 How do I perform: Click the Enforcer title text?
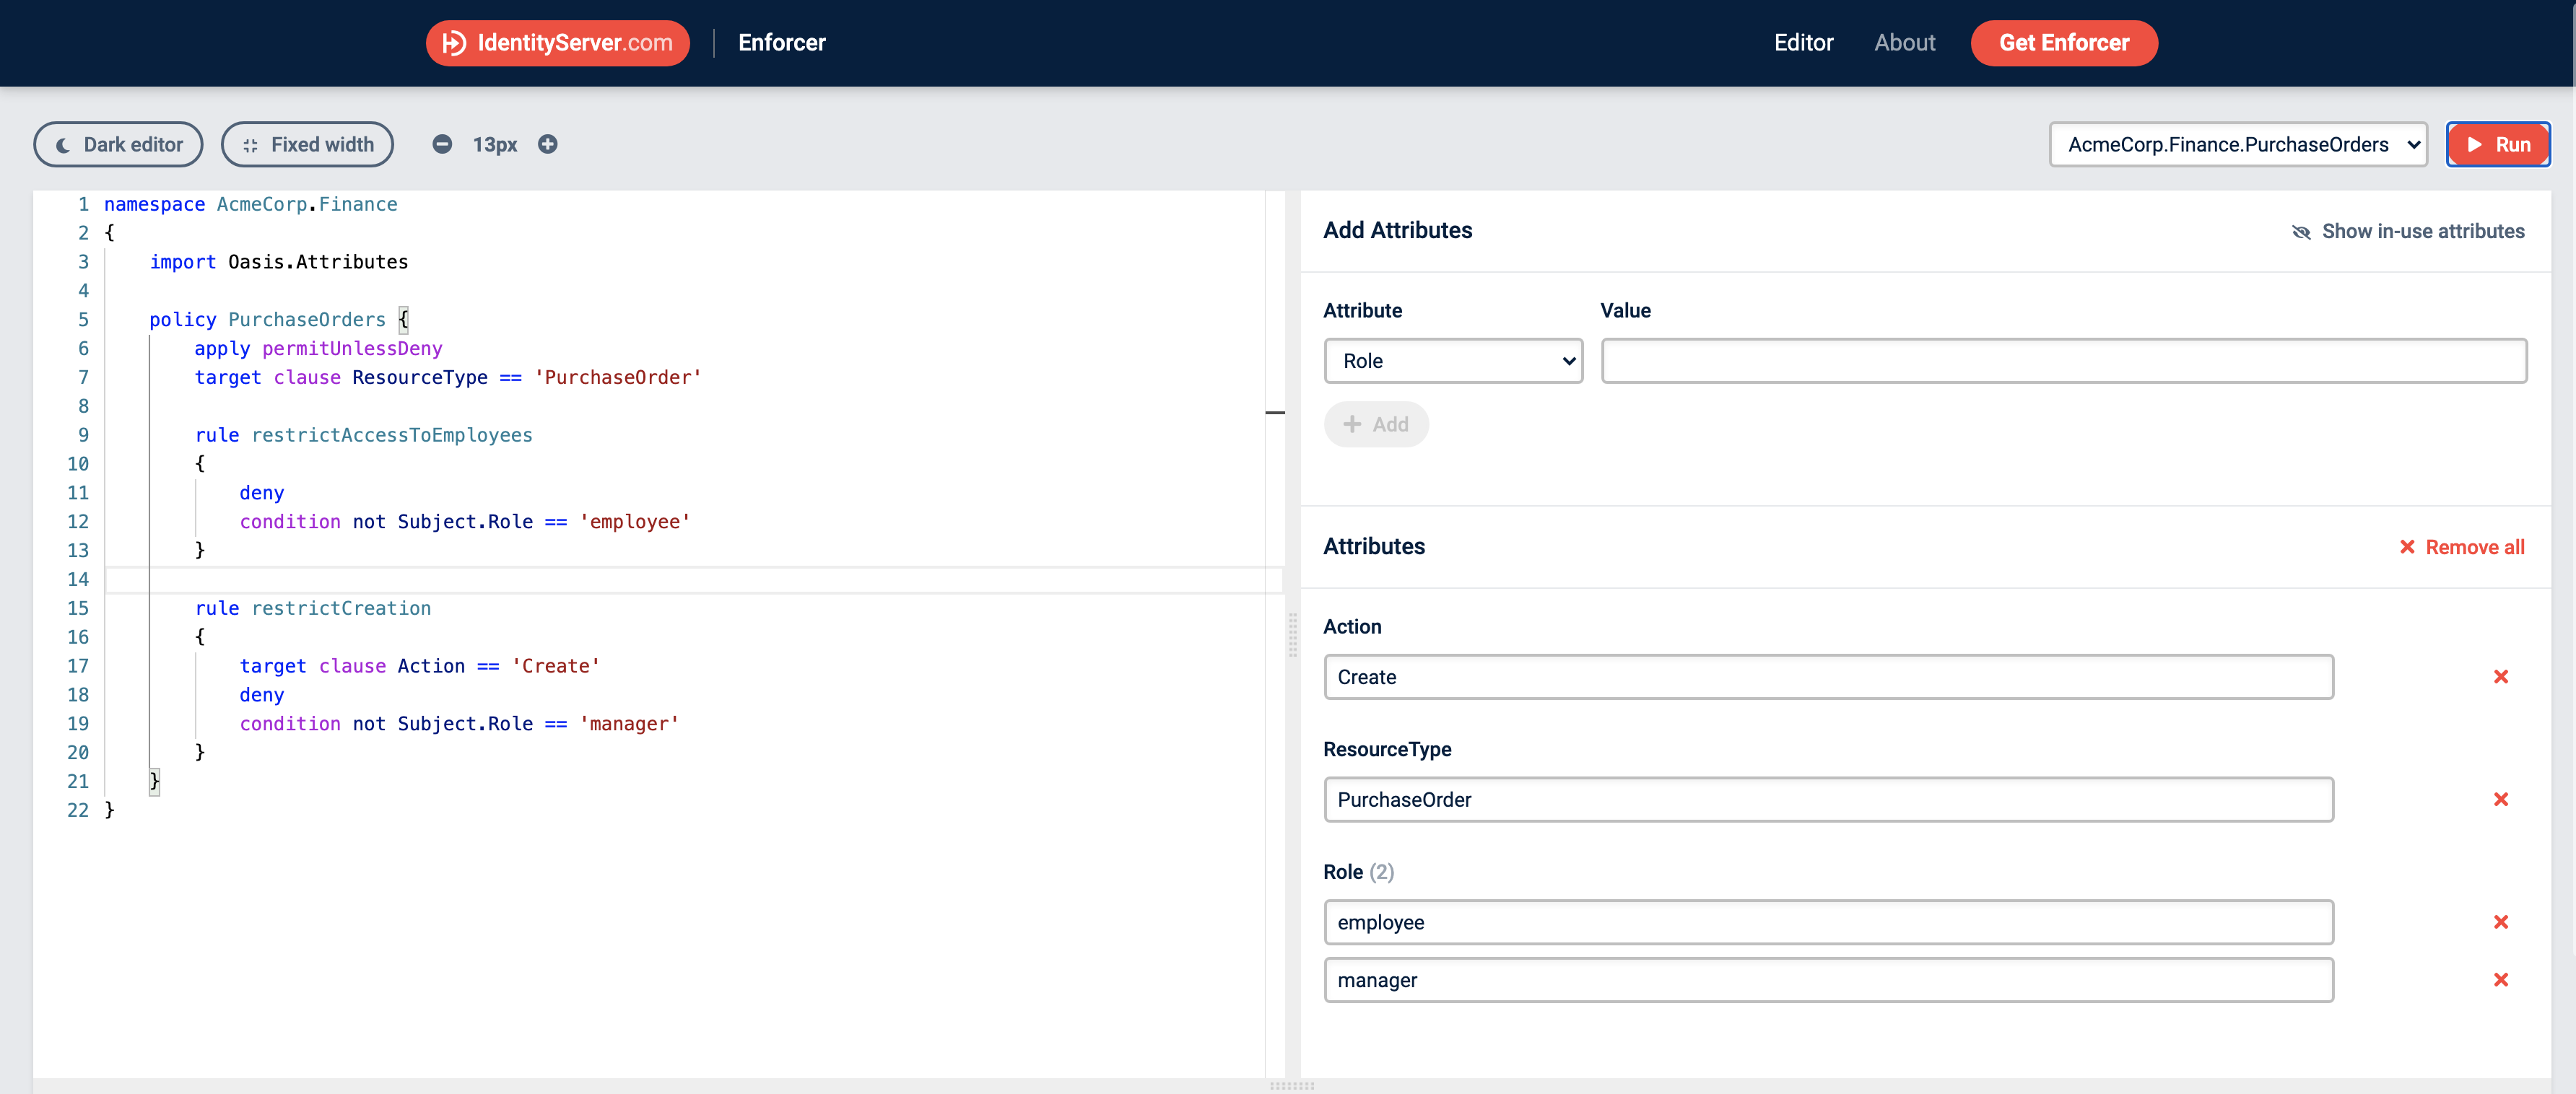coord(781,43)
